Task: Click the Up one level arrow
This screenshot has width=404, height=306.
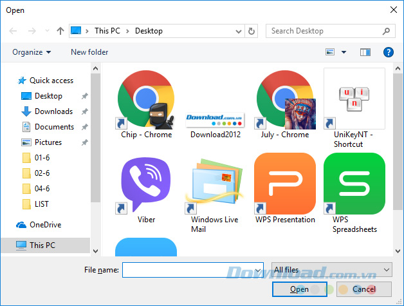Action: point(60,31)
